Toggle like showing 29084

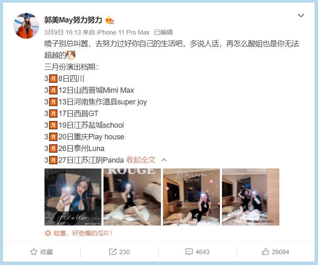click(x=276, y=252)
